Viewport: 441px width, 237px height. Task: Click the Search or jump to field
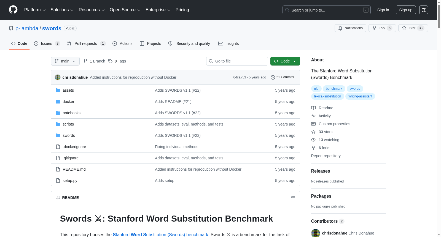pos(327,10)
